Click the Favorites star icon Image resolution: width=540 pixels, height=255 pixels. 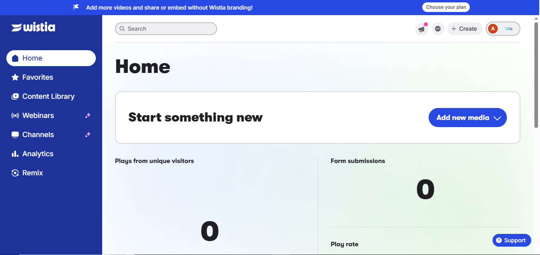[x=15, y=77]
